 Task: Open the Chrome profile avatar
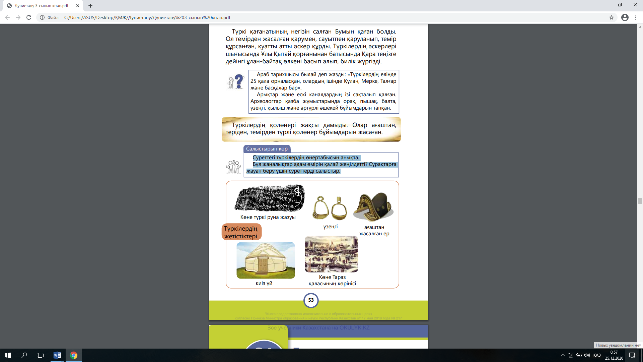[625, 17]
